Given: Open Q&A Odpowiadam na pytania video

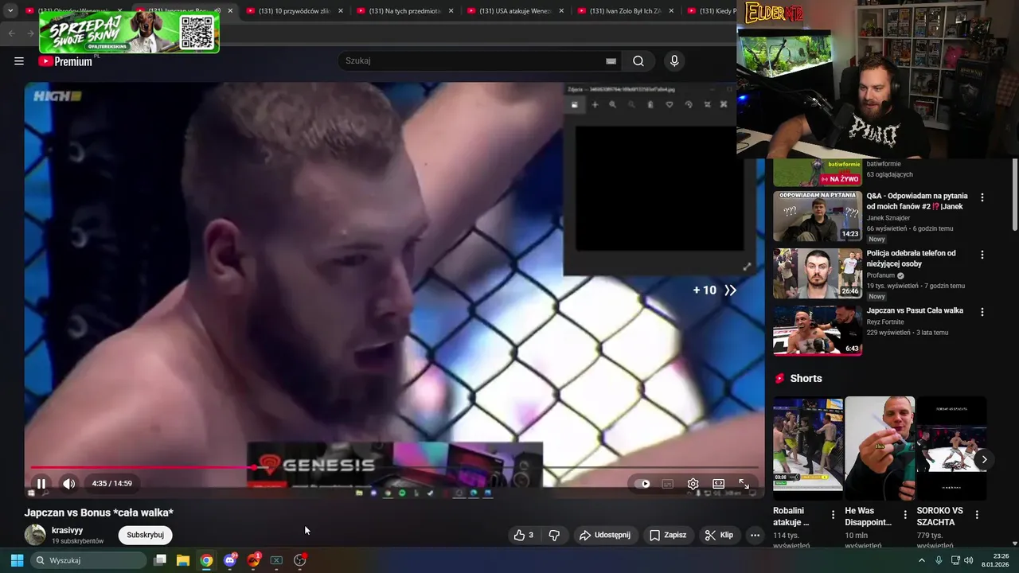Looking at the screenshot, I should (917, 201).
